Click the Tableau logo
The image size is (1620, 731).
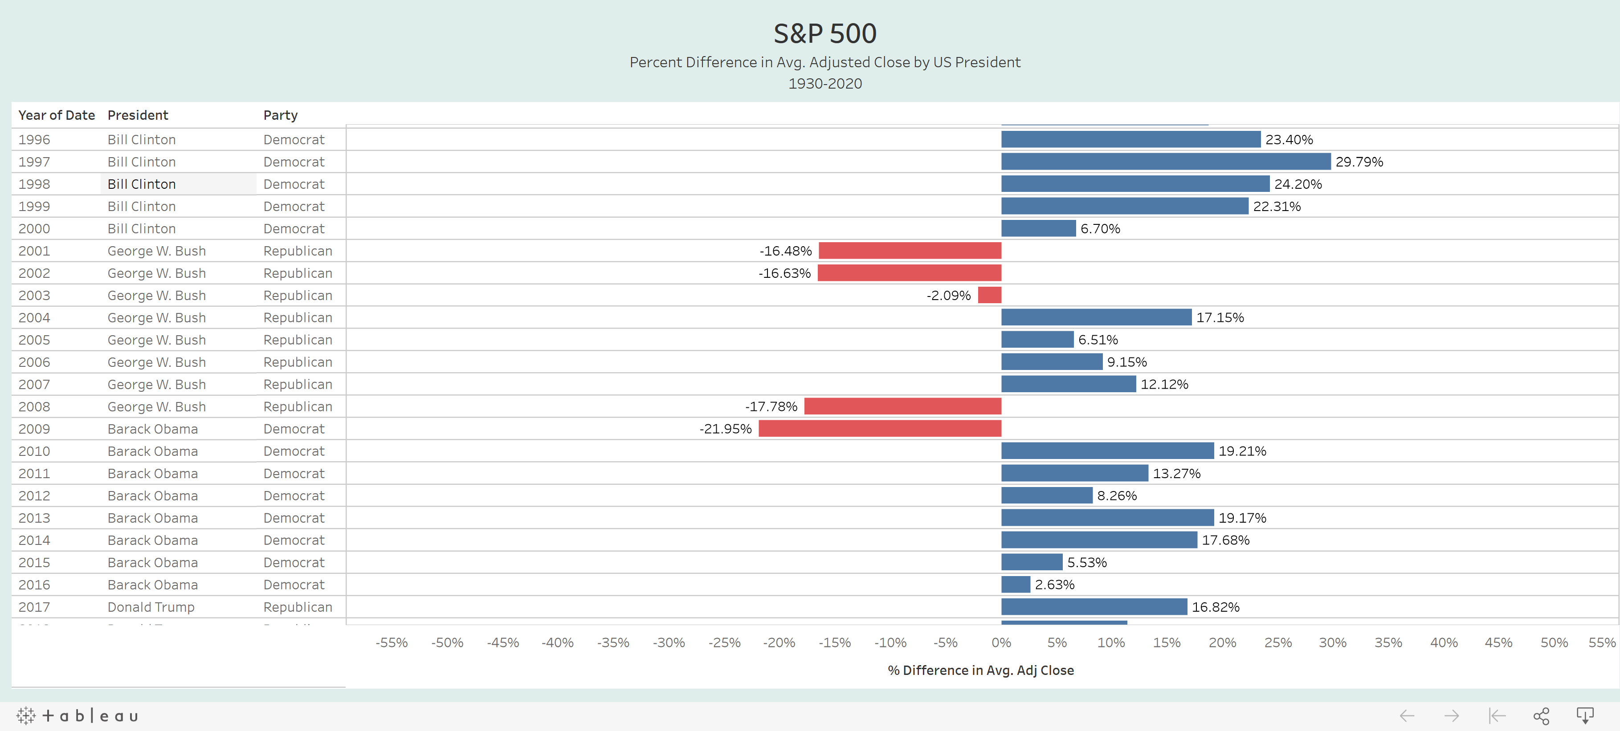77,715
